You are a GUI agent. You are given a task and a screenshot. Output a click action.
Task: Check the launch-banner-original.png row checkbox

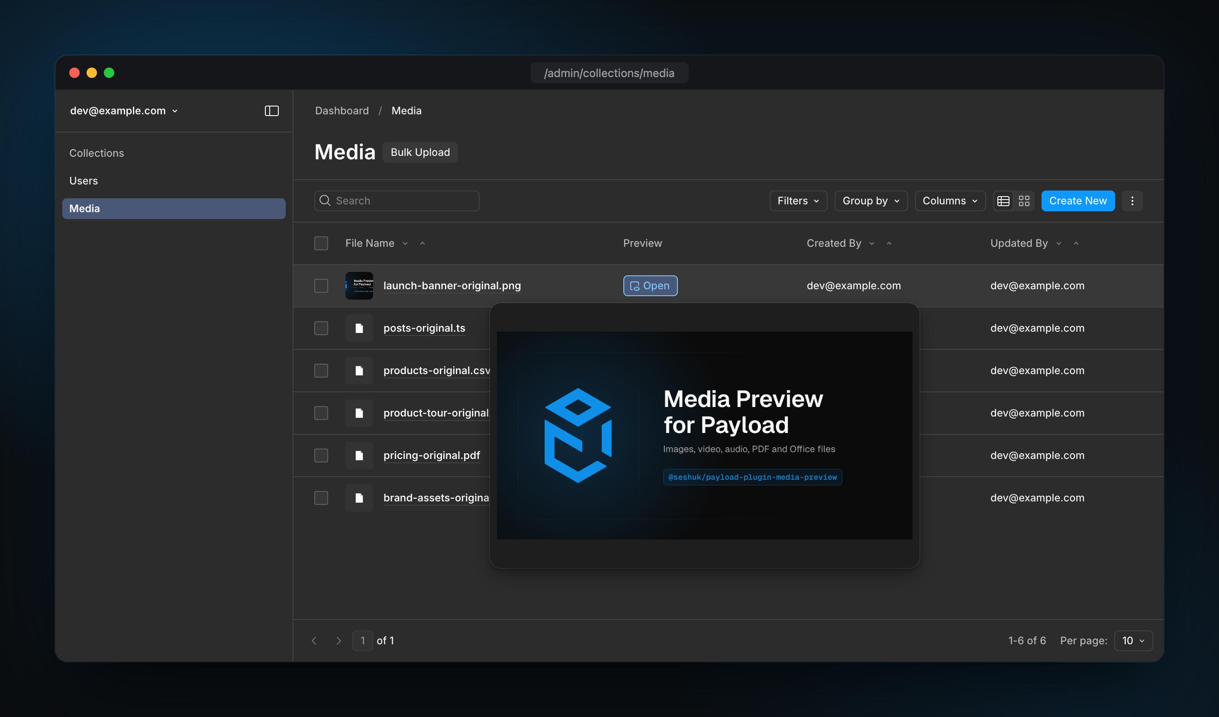coord(321,286)
